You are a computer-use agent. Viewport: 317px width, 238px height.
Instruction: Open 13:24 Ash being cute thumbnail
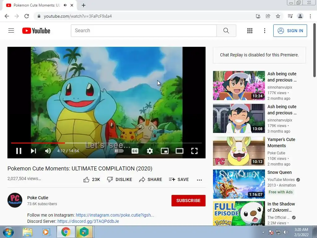tap(239, 86)
